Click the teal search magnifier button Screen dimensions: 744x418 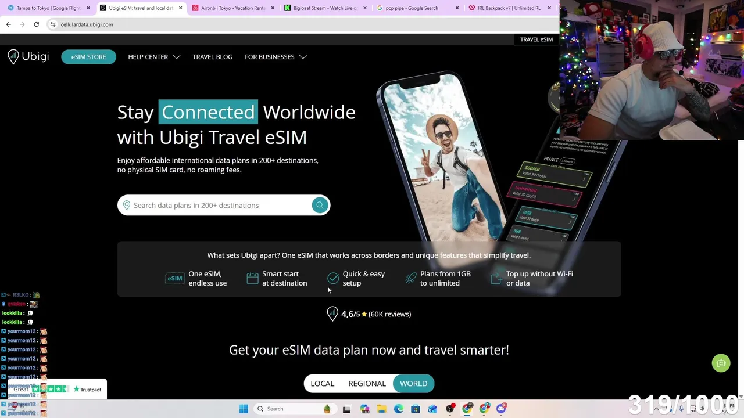click(320, 205)
